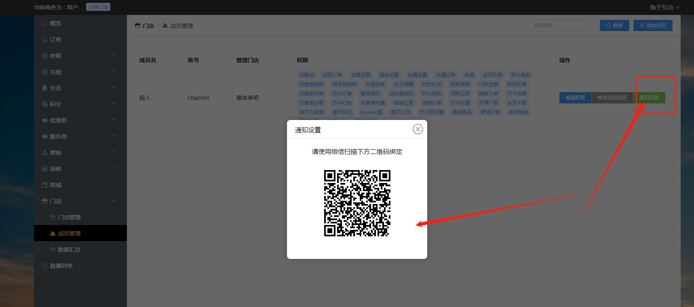Click the 收银 icon in sidebar

[44, 56]
